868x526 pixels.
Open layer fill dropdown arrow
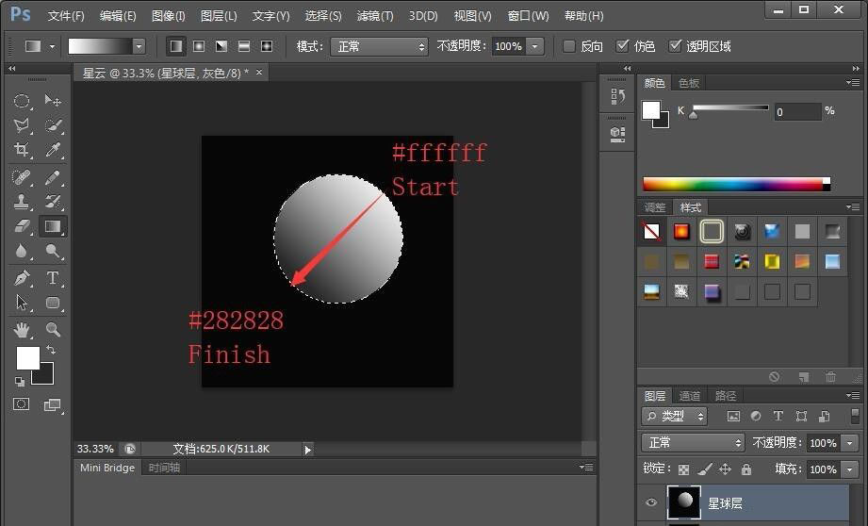(x=850, y=469)
